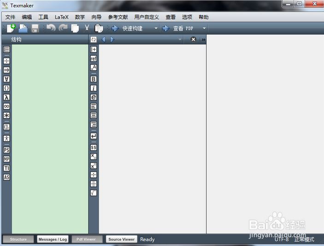This screenshot has width=324, height=246.
Task: Run the 快速构建 arrow button
Action: click(115, 29)
